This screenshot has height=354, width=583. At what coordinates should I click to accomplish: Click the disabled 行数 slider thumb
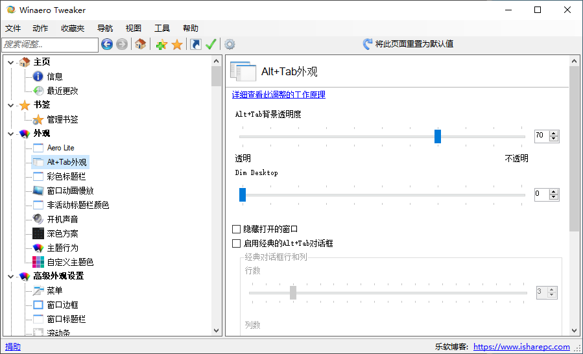click(293, 292)
